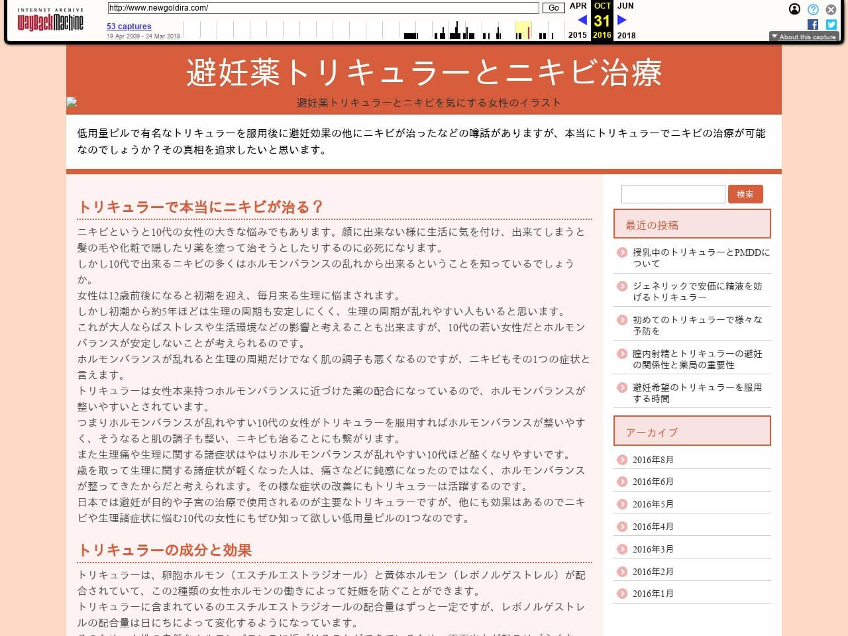Click the Go button beside URL field
The width and height of the screenshot is (848, 636).
click(553, 8)
